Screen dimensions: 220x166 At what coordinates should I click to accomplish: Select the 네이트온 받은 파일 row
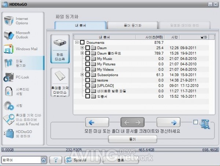coord(141,91)
